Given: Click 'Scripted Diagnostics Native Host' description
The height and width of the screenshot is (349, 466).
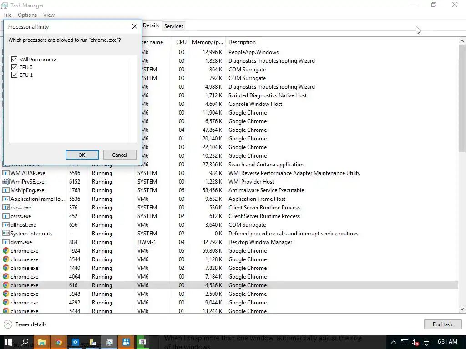Looking at the screenshot, I should [x=267, y=95].
